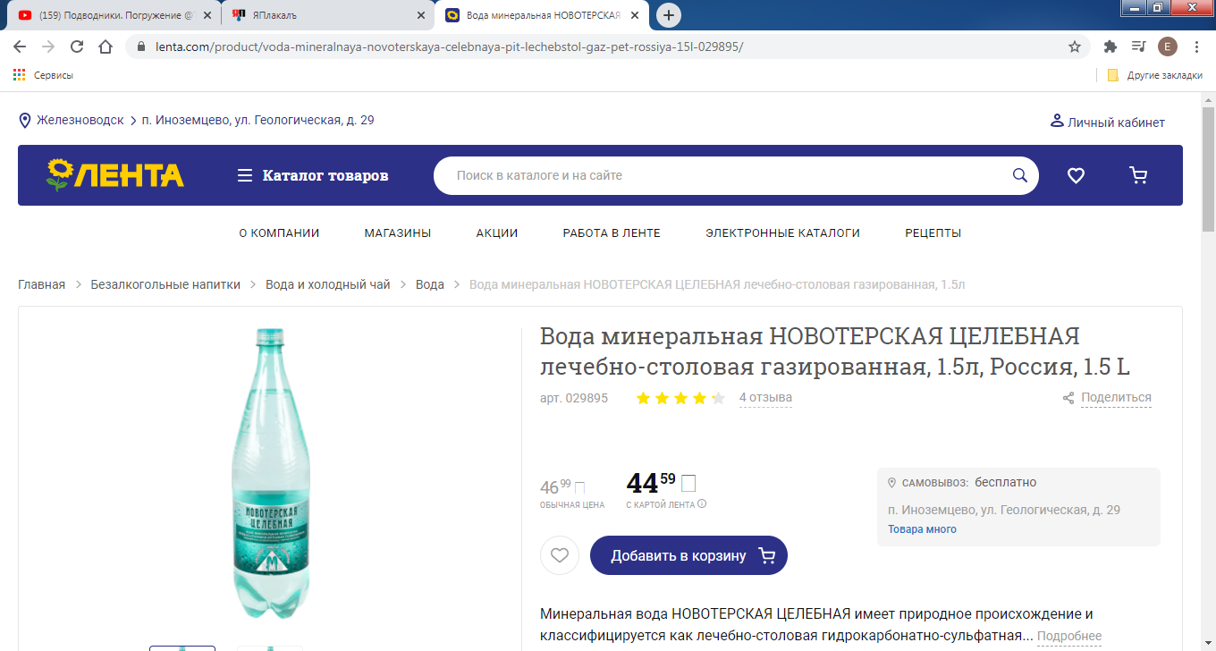The image size is (1216, 651).
Task: Open the МАГАЗИНЫ menu item
Action: coord(398,232)
